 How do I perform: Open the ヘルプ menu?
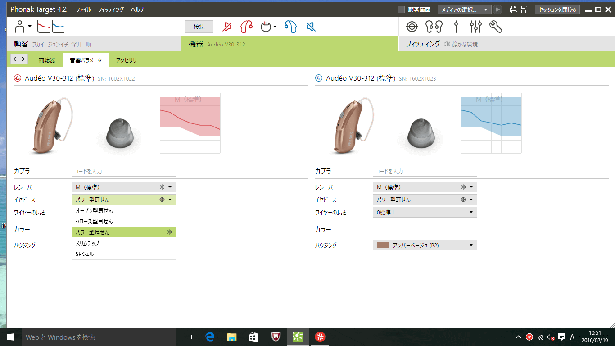coord(137,9)
